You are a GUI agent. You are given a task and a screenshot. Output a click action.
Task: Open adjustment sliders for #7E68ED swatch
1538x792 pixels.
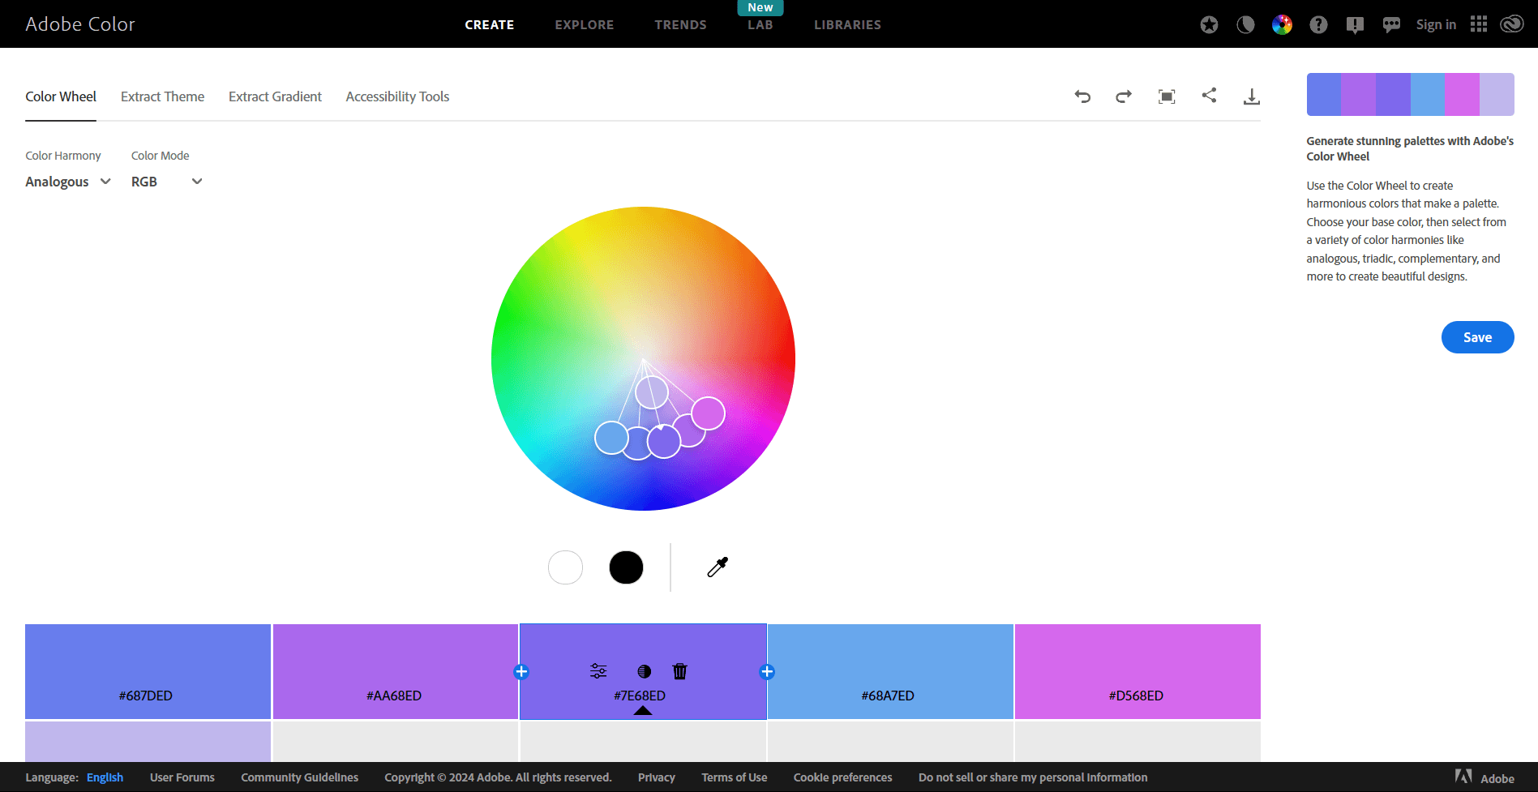598,670
